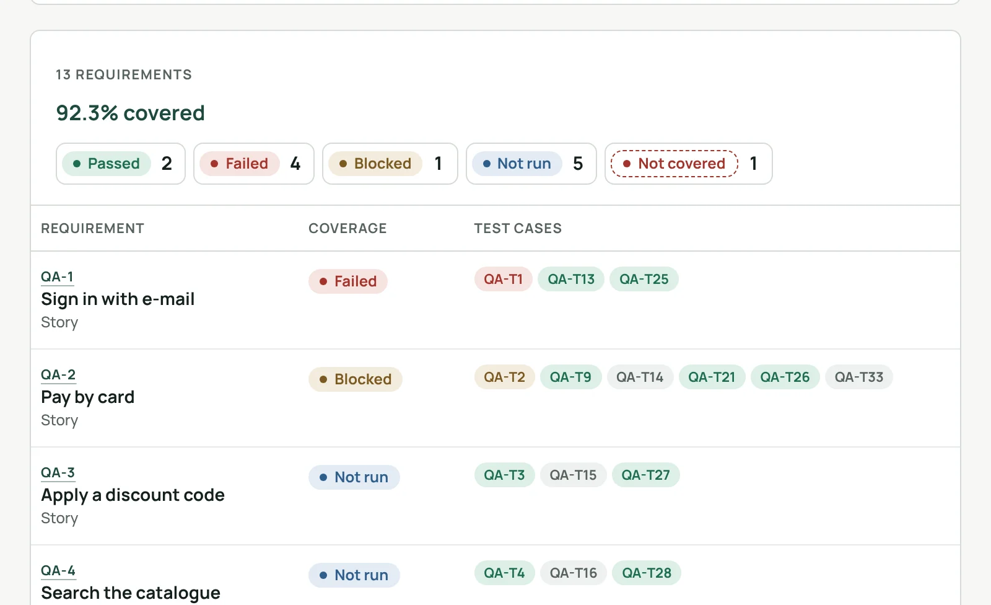The height and width of the screenshot is (605, 991).
Task: Click the Coverage column header
Action: pos(347,228)
